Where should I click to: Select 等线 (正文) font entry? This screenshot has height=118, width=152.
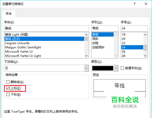[44, 39]
